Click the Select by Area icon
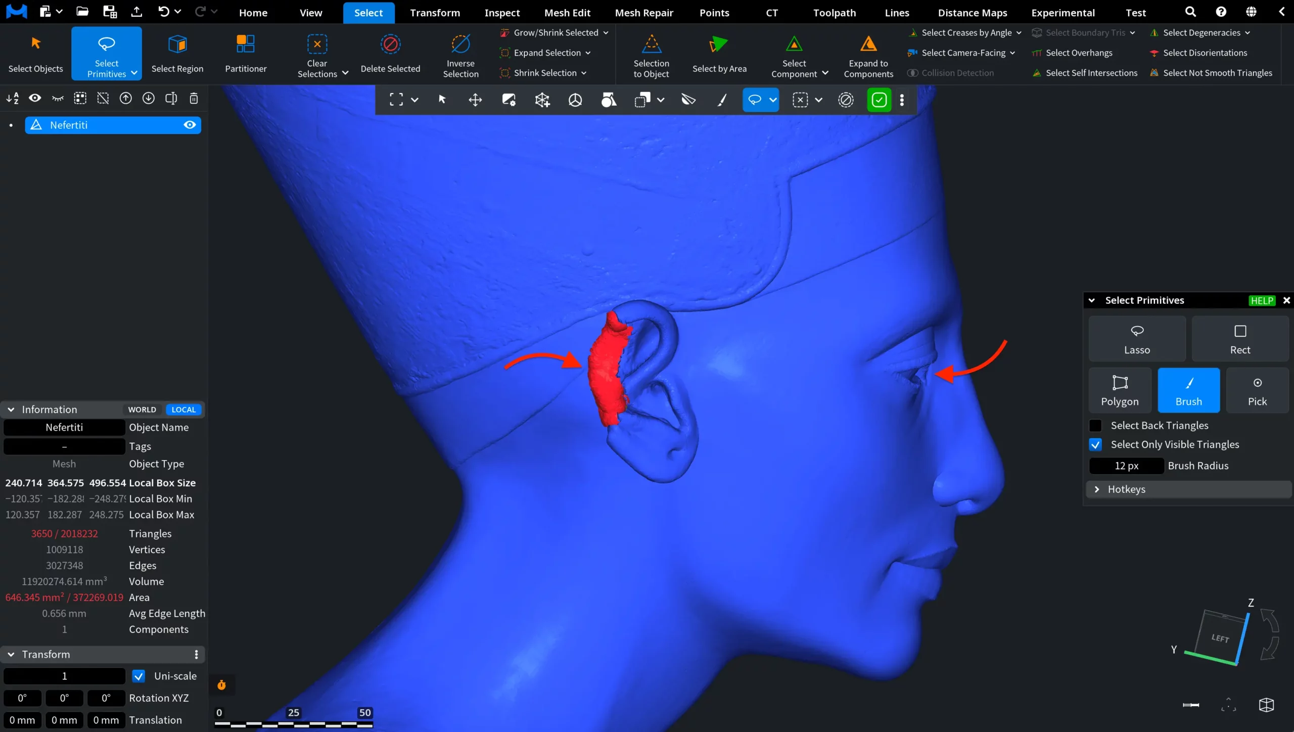The image size is (1294, 732). coord(718,44)
